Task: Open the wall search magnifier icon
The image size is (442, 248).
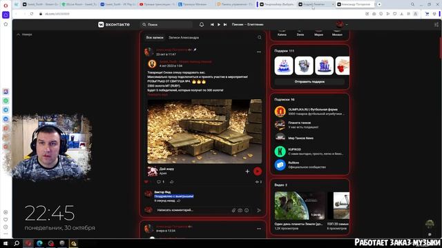Action: click(x=260, y=37)
